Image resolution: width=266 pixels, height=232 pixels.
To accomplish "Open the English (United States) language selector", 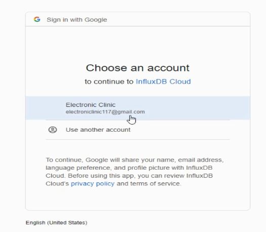I will 56,222.
